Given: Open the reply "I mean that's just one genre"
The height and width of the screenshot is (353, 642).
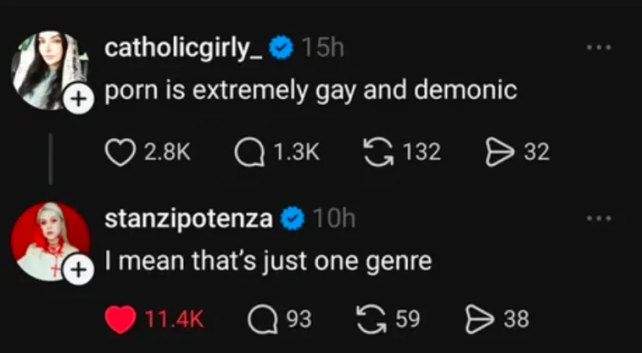Looking at the screenshot, I should click(x=268, y=261).
